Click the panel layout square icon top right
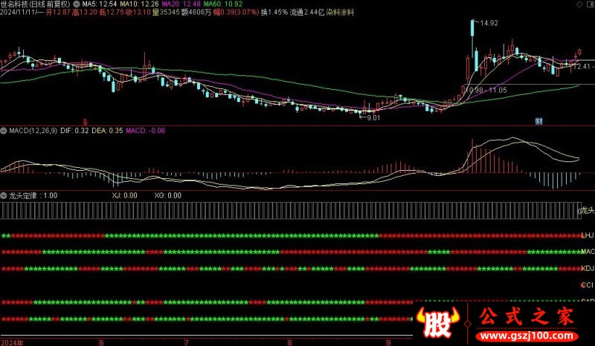This screenshot has width=595, height=346. click(590, 4)
